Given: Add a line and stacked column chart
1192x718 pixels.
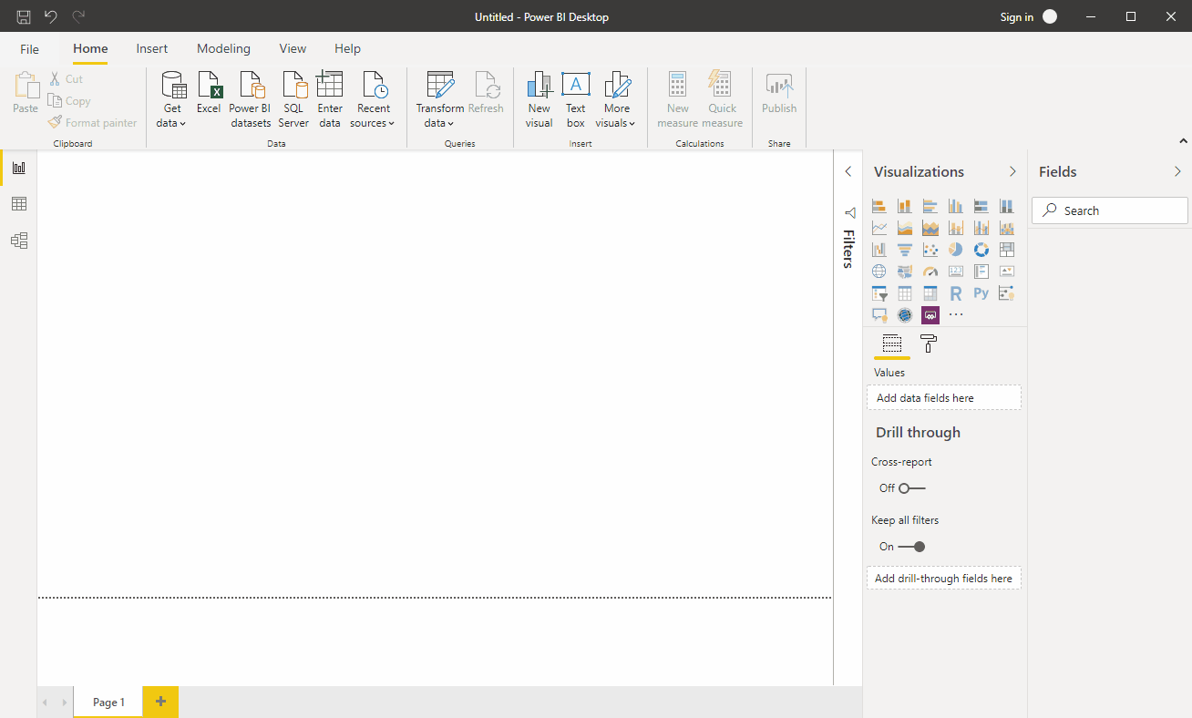Looking at the screenshot, I should [956, 228].
